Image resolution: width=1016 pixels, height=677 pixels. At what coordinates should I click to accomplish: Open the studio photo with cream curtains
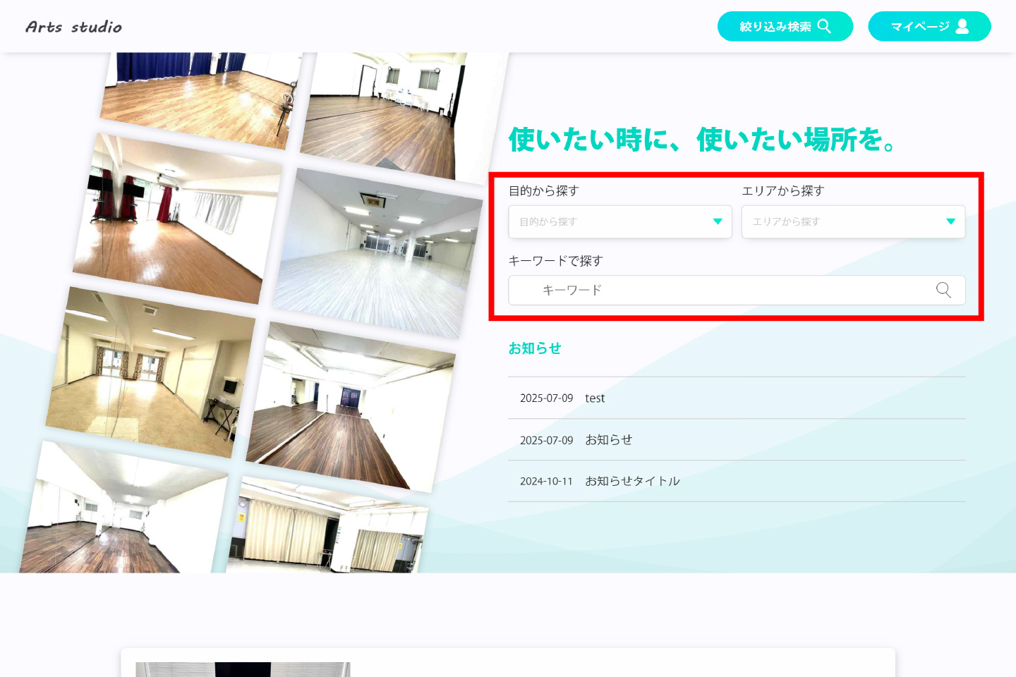pos(328,529)
